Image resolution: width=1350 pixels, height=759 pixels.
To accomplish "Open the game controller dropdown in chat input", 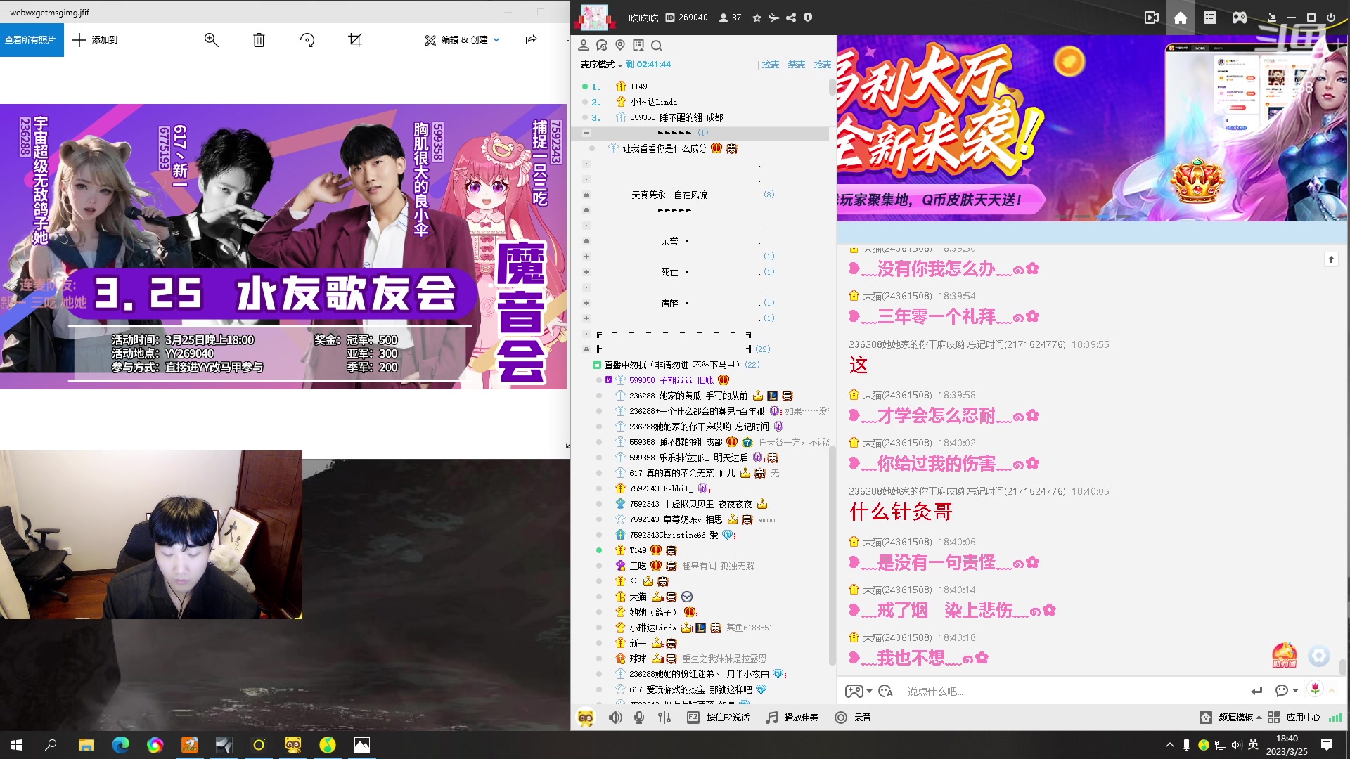I will pyautogui.click(x=859, y=692).
